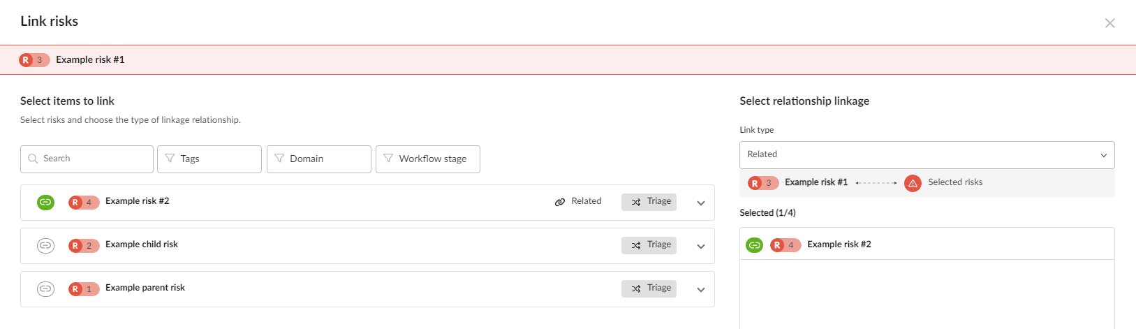Unlink Example risk #2 via green icon in Selected panel
The image size is (1136, 329).
[x=755, y=245]
